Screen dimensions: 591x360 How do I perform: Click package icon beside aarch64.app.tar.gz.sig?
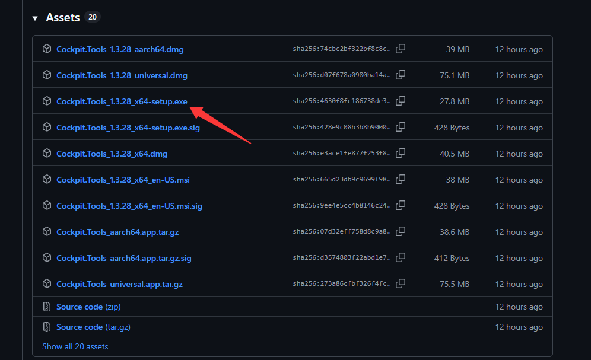click(x=47, y=257)
